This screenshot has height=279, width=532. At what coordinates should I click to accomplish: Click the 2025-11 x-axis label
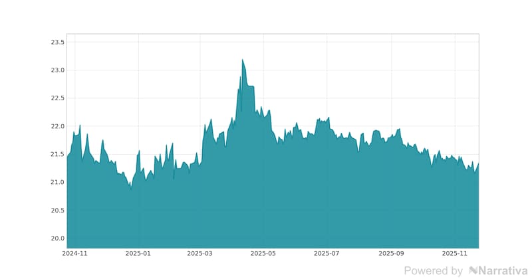(x=456, y=253)
